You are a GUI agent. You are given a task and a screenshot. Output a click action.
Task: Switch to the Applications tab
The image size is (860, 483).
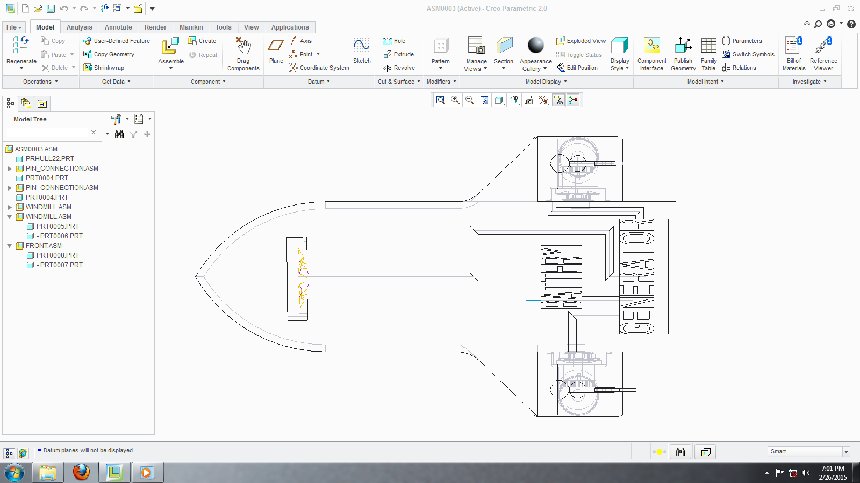[x=290, y=27]
